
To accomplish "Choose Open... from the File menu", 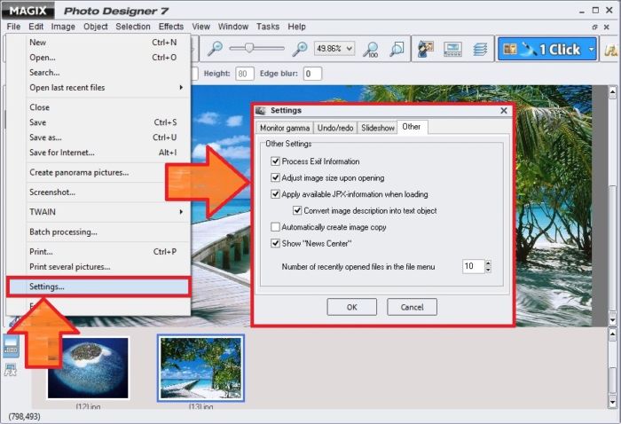I will (98, 58).
